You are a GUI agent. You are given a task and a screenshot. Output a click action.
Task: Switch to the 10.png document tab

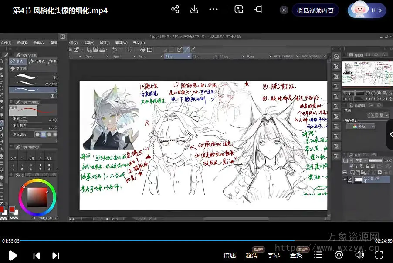89,57
